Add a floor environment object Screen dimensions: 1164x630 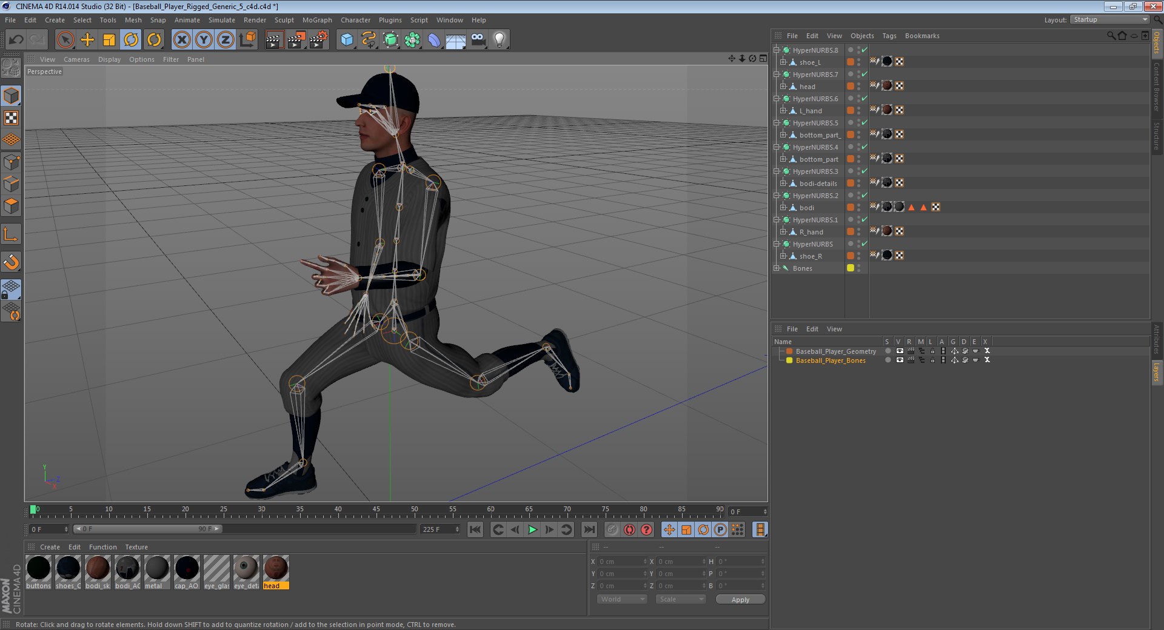(456, 40)
